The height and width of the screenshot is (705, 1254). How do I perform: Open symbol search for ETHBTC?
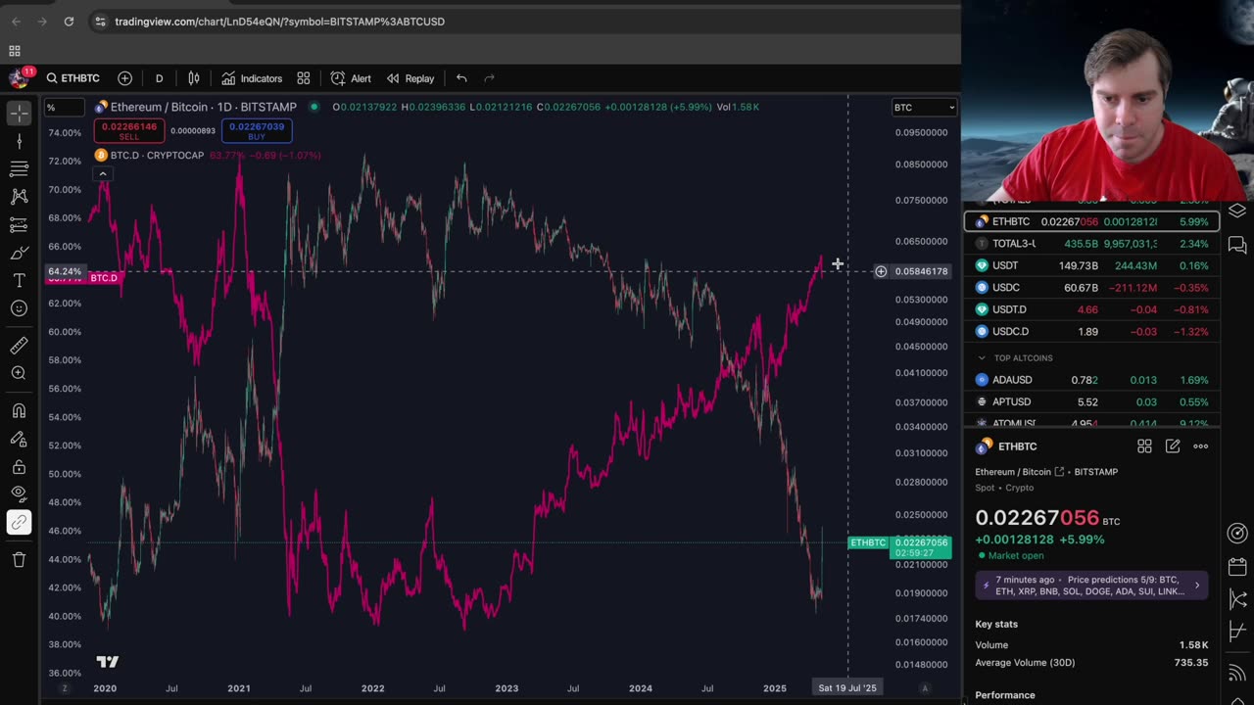click(72, 78)
